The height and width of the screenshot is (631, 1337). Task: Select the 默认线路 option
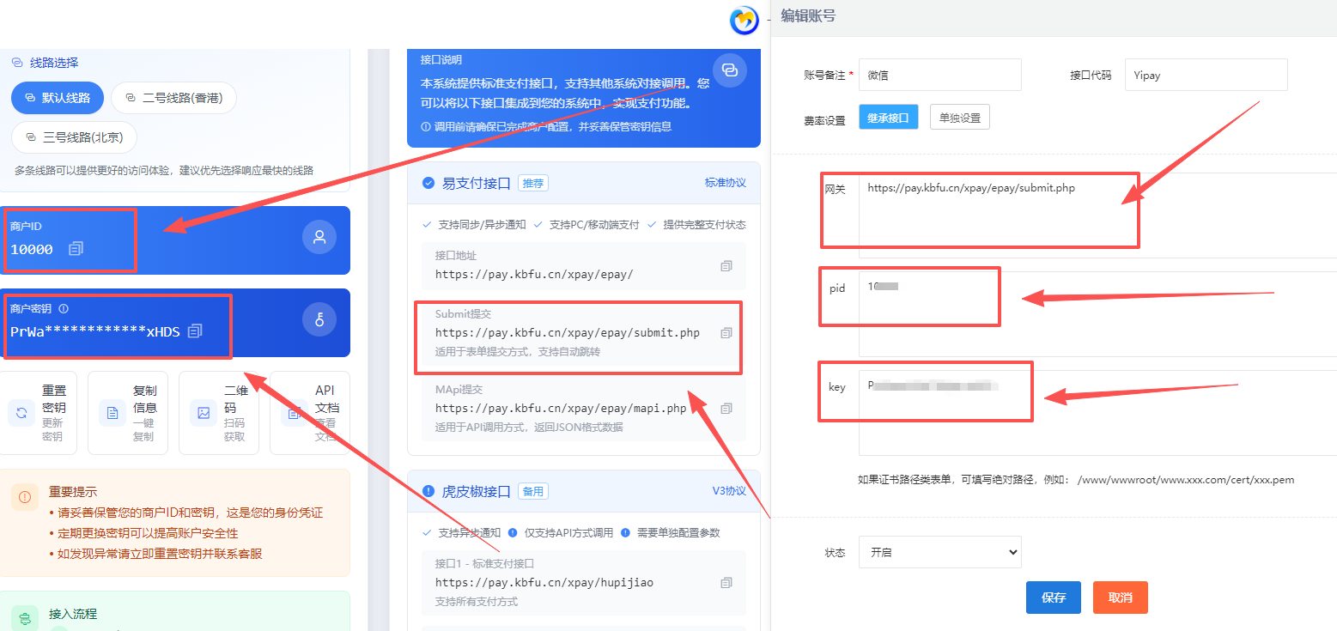point(57,98)
